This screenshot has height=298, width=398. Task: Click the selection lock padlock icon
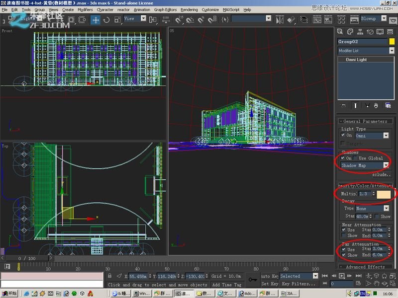109,276
